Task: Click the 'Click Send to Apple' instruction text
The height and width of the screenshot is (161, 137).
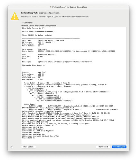Action: click(x=55, y=17)
